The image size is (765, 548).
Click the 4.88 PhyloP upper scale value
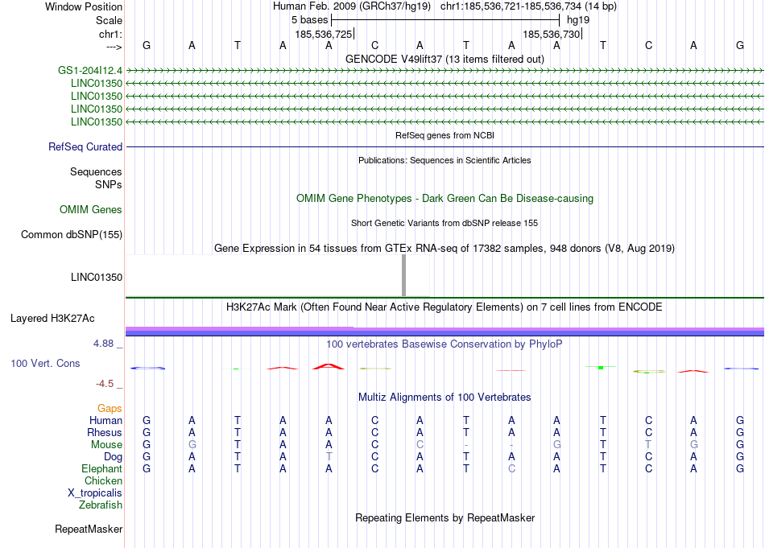103,344
